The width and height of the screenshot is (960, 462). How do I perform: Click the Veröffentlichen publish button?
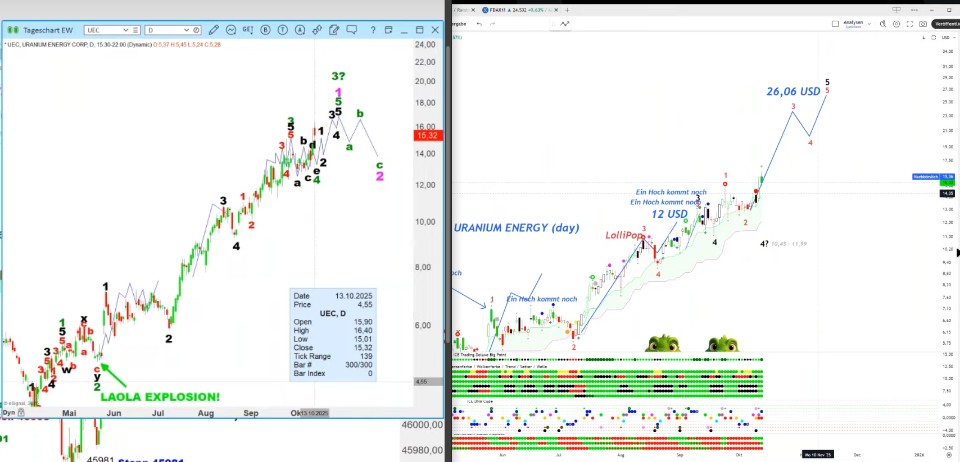(947, 24)
